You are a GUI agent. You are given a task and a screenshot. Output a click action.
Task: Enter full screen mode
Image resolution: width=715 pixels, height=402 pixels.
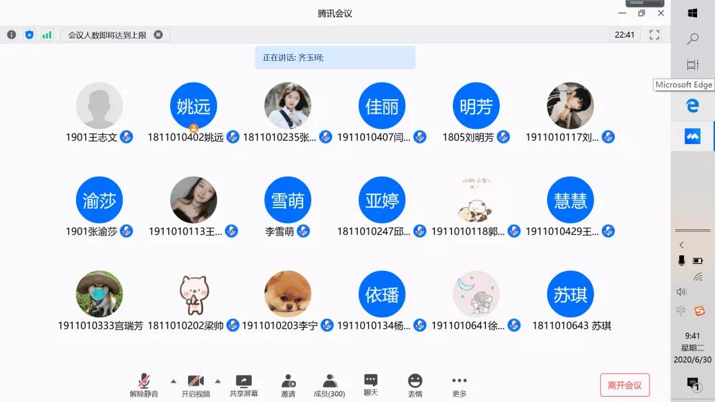654,35
